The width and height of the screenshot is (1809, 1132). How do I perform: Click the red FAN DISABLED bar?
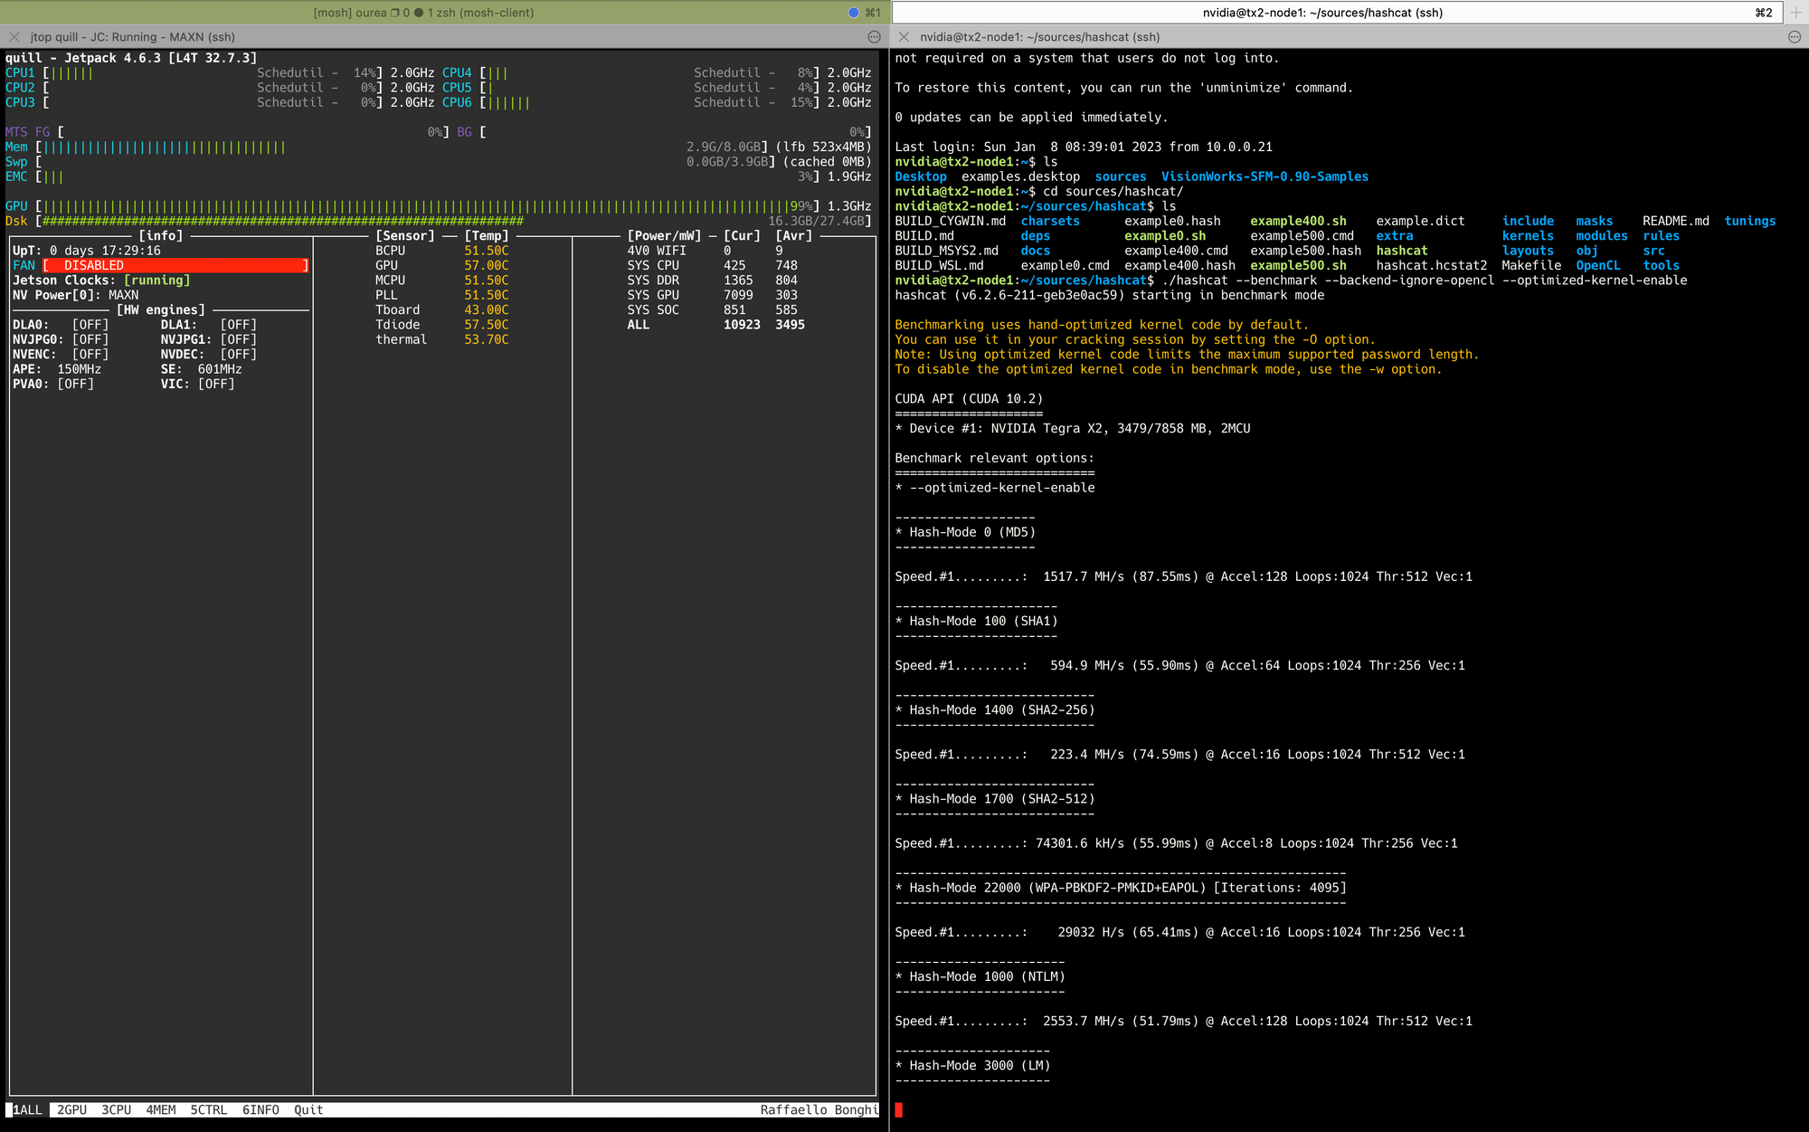pos(176,265)
